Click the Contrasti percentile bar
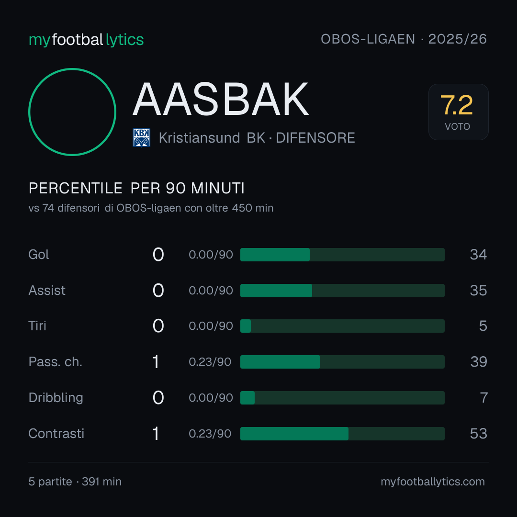Image resolution: width=517 pixels, height=517 pixels. click(342, 434)
